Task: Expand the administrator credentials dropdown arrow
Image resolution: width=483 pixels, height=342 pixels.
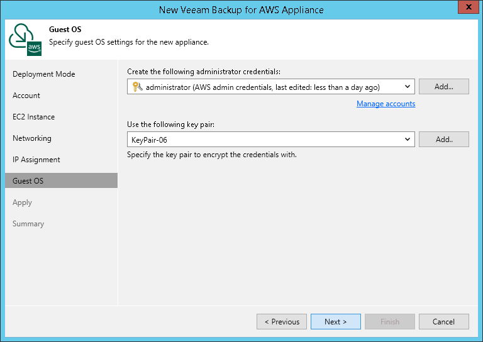Action: [408, 87]
